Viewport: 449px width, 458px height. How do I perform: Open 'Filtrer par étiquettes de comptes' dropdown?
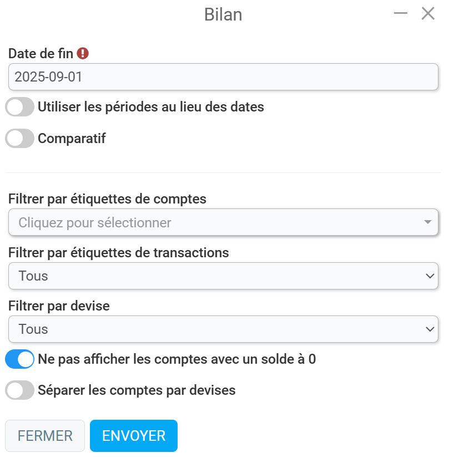coord(223,222)
